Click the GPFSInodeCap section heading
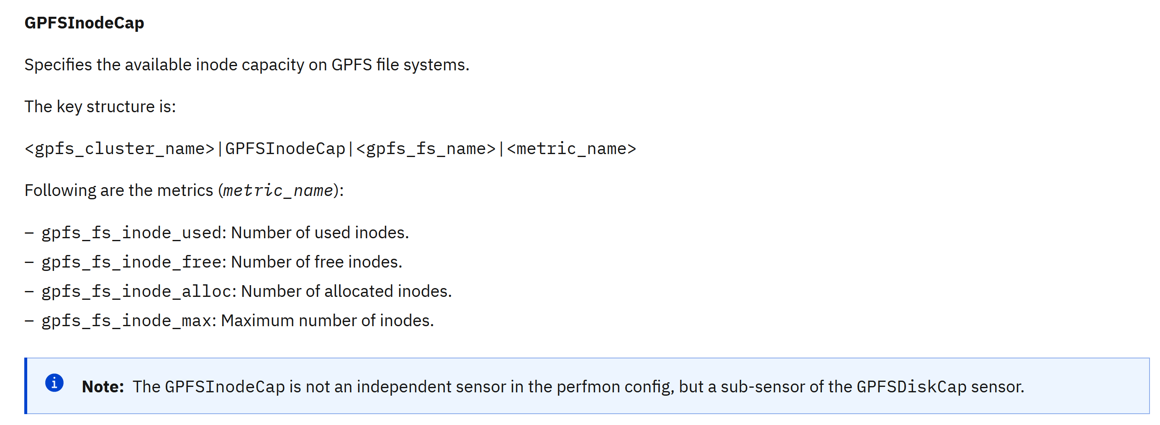The image size is (1160, 425). (84, 23)
